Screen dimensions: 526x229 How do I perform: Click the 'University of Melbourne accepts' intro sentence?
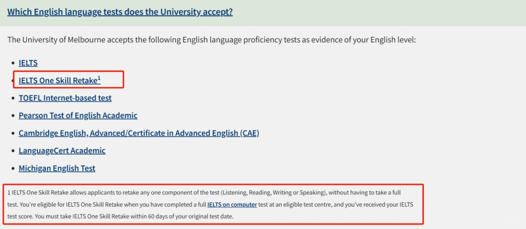(x=211, y=39)
